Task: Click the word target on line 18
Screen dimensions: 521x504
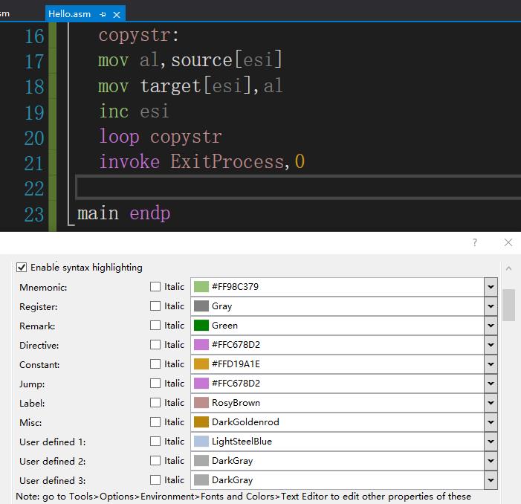Action: (171, 86)
